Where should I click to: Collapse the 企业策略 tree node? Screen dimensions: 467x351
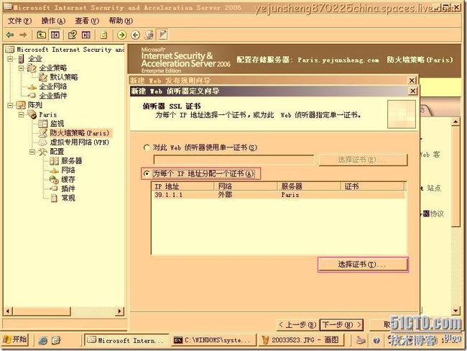click(21, 68)
